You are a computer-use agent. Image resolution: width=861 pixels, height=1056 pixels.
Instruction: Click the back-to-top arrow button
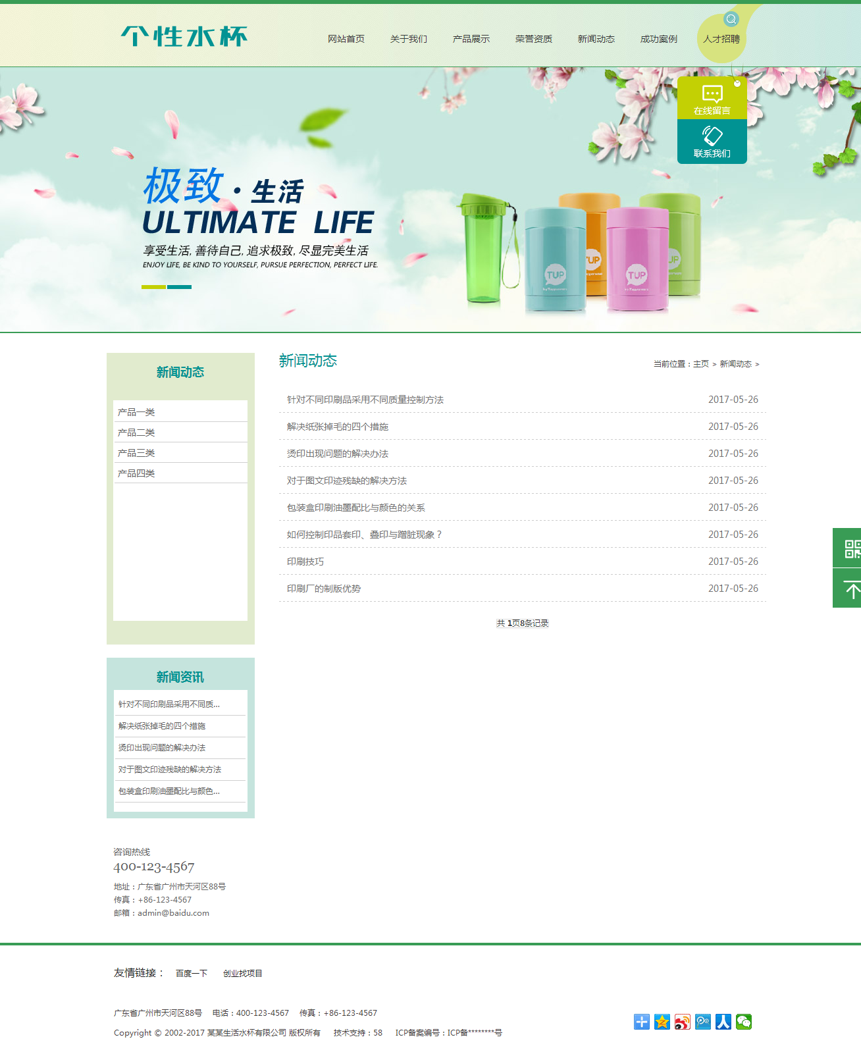[850, 589]
